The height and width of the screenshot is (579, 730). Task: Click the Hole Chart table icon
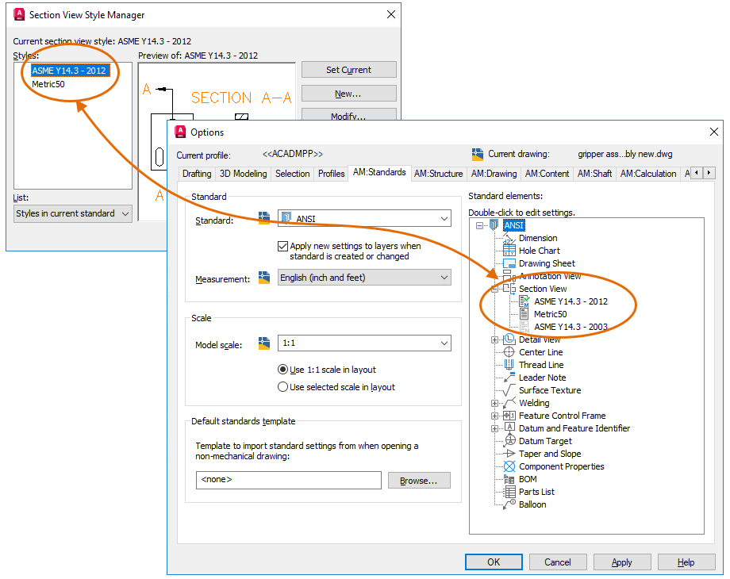[x=509, y=251]
